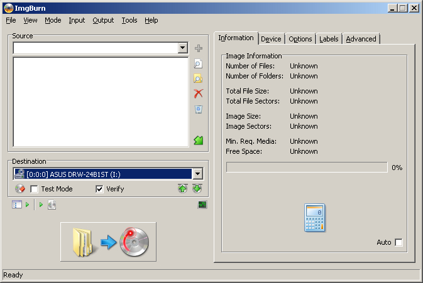Image resolution: width=423 pixels, height=283 pixels.
Task: Browse for a file icon
Action: coord(198,63)
